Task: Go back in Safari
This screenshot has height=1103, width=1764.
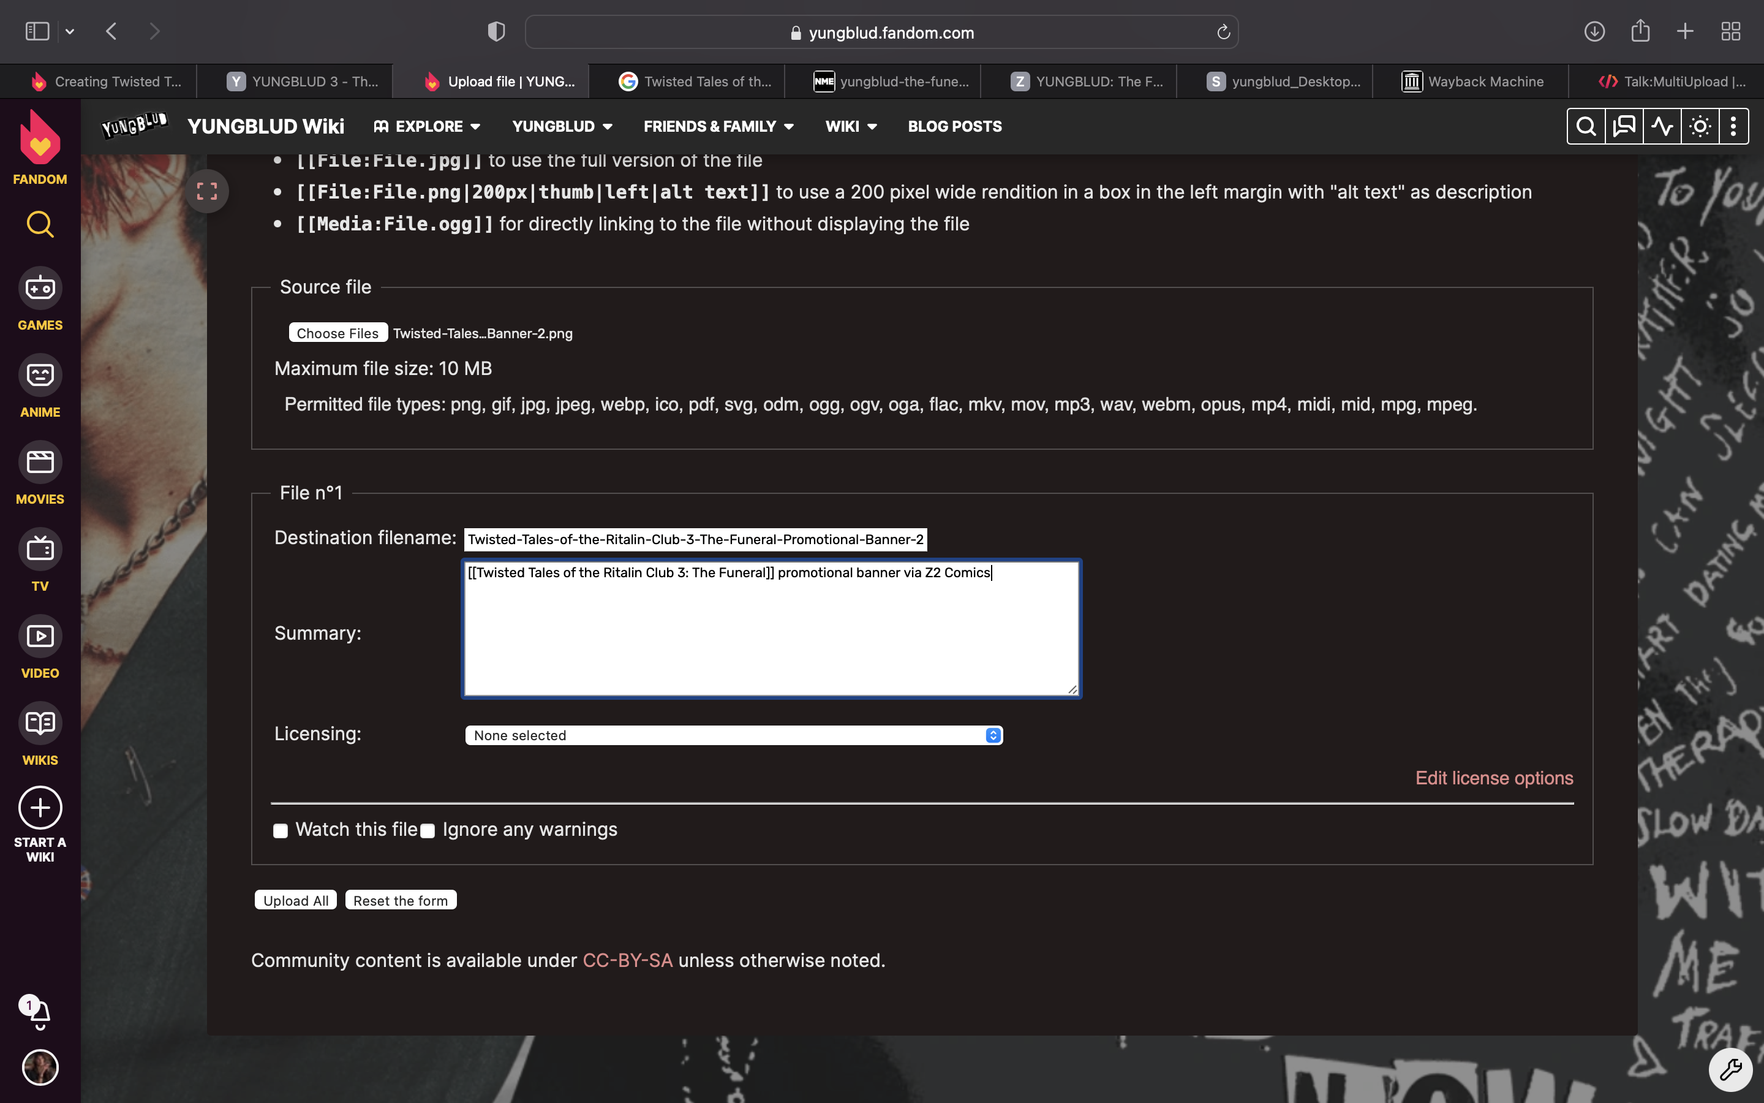Action: (x=111, y=31)
